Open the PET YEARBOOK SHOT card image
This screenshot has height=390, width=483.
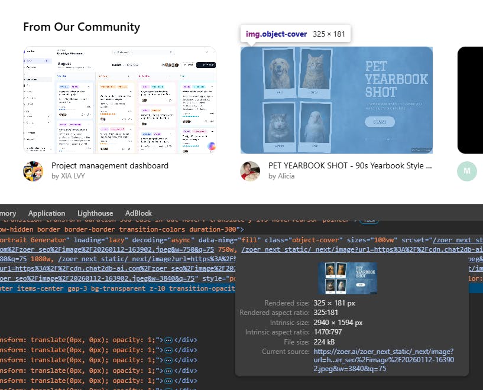click(337, 100)
